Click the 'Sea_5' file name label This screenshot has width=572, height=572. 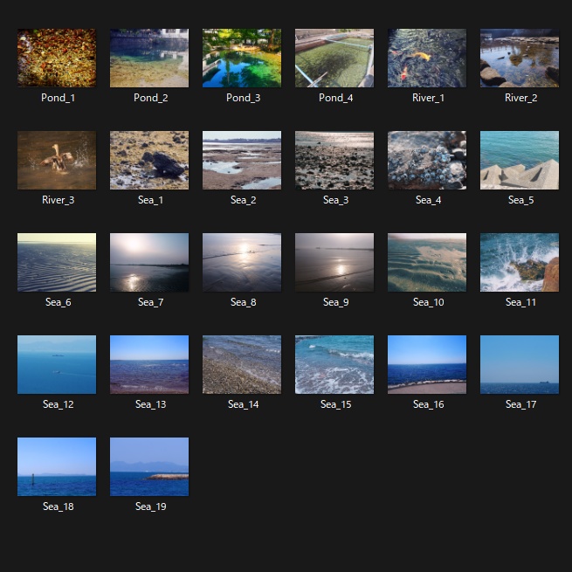click(x=521, y=200)
